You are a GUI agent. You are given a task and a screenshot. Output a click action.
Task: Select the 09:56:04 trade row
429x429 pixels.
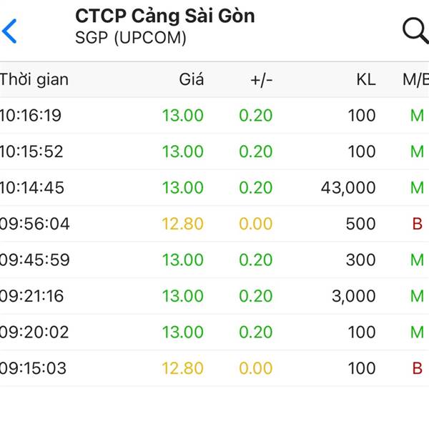click(214, 224)
